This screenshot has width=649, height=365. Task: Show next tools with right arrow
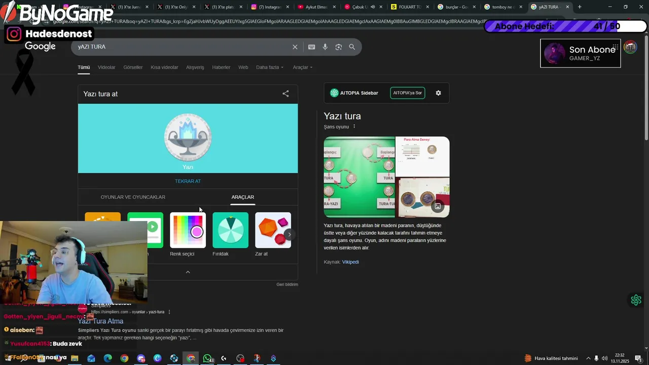289,234
